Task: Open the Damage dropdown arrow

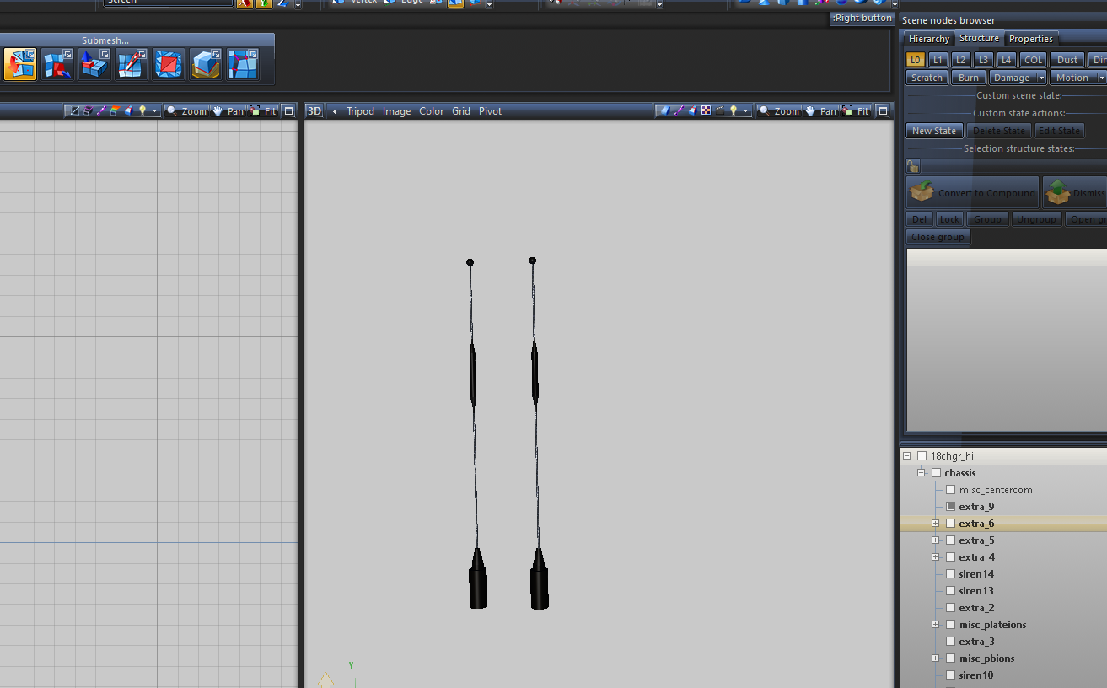Action: click(1041, 78)
